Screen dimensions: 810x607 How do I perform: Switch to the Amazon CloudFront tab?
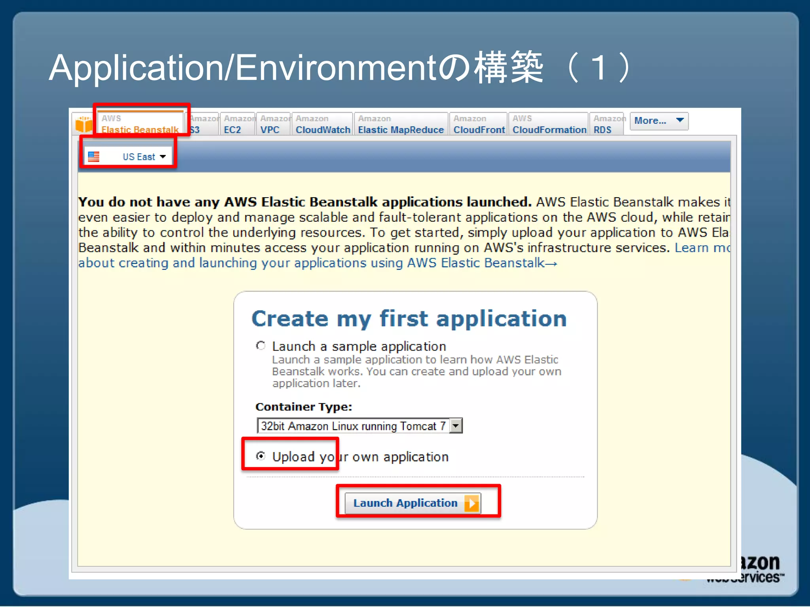pos(479,124)
